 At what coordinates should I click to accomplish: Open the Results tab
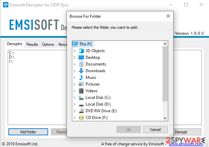tap(32, 44)
